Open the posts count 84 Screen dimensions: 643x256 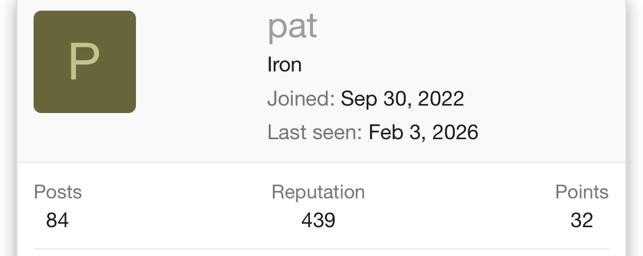click(57, 220)
